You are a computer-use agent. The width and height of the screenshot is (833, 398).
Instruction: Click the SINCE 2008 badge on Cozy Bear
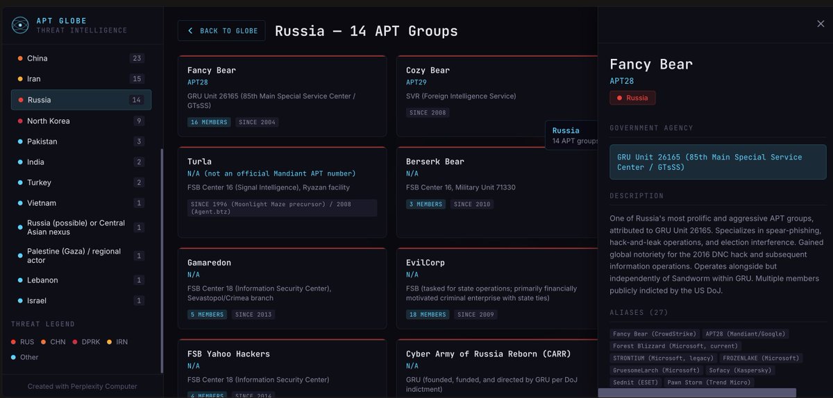point(428,112)
